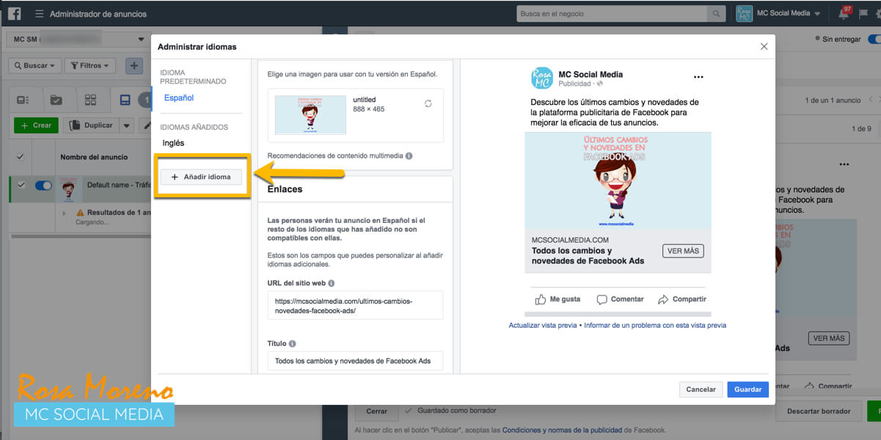Click the info icon next to Recomendaciones de contenido multimedia
The image size is (881, 440).
(409, 155)
